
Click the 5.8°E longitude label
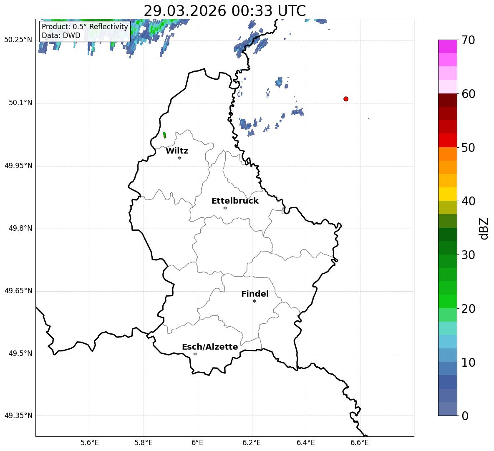pyautogui.click(x=144, y=443)
